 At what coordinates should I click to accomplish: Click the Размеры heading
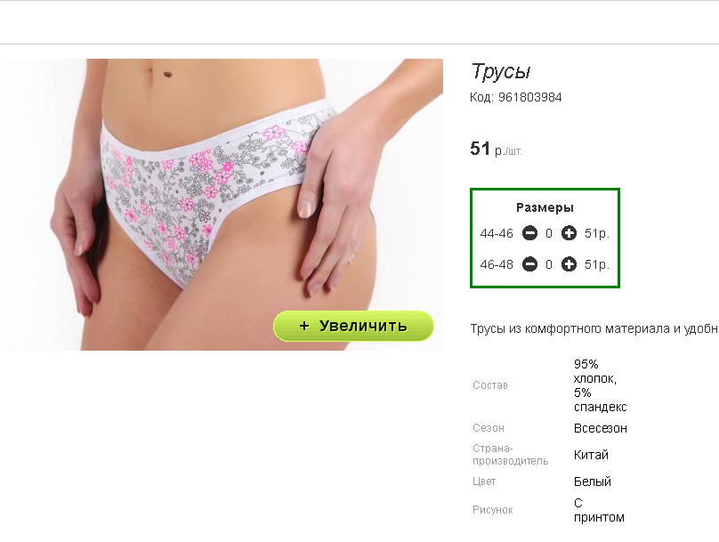point(545,207)
